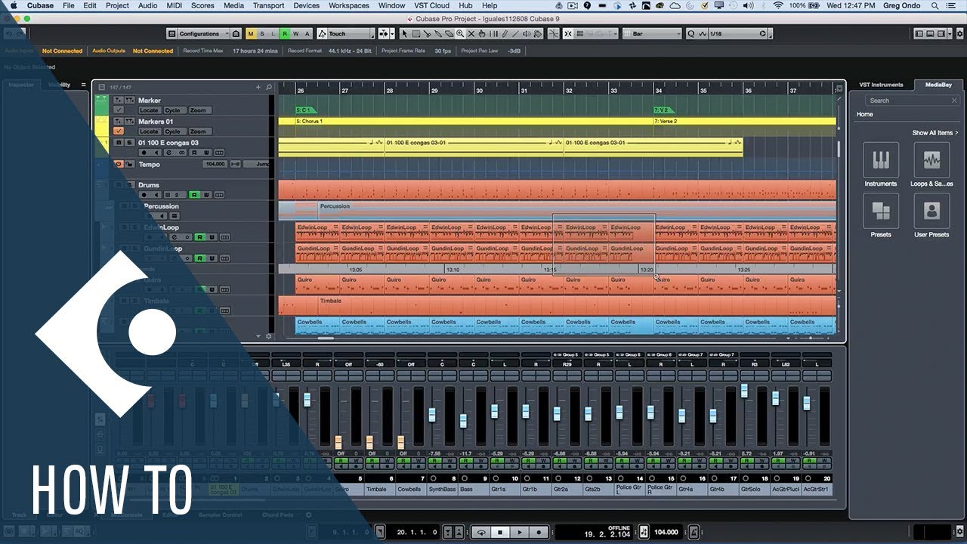Image resolution: width=967 pixels, height=544 pixels.
Task: Select the Draw pencil tool
Action: (504, 34)
